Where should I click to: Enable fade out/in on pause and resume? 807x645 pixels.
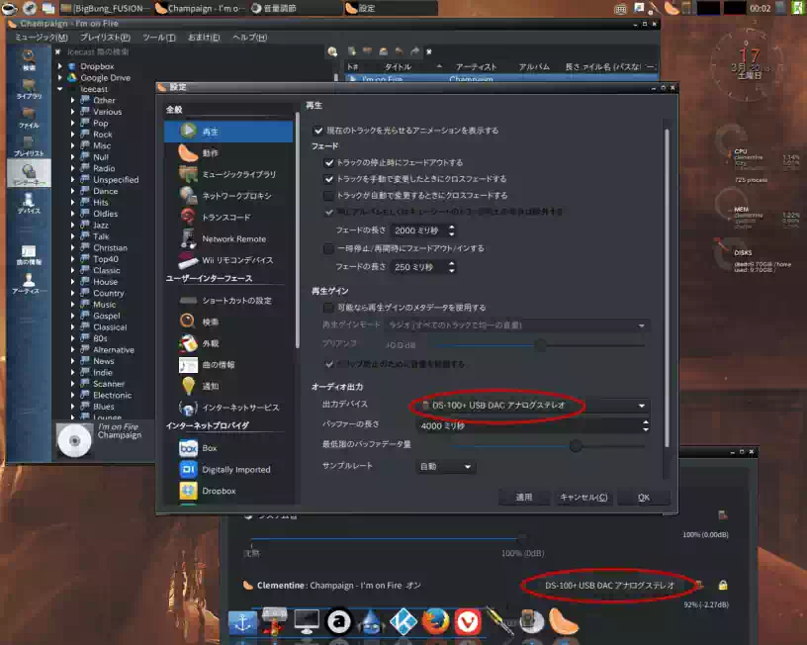click(x=328, y=248)
